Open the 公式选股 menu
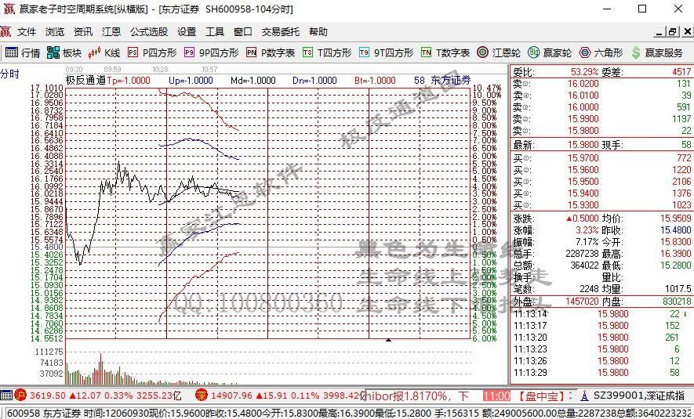694x419 pixels. pyautogui.click(x=149, y=32)
